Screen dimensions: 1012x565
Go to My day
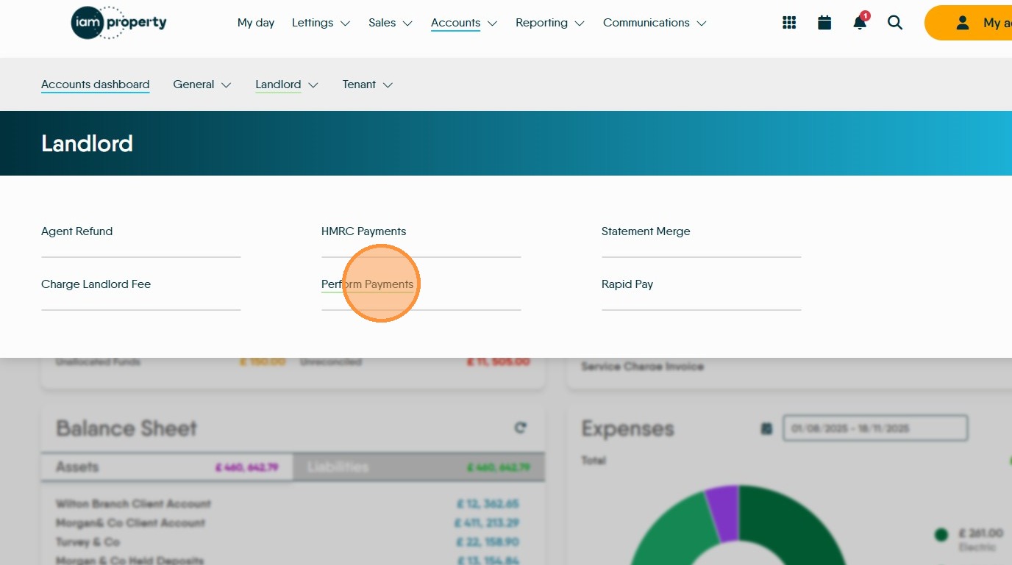click(256, 23)
